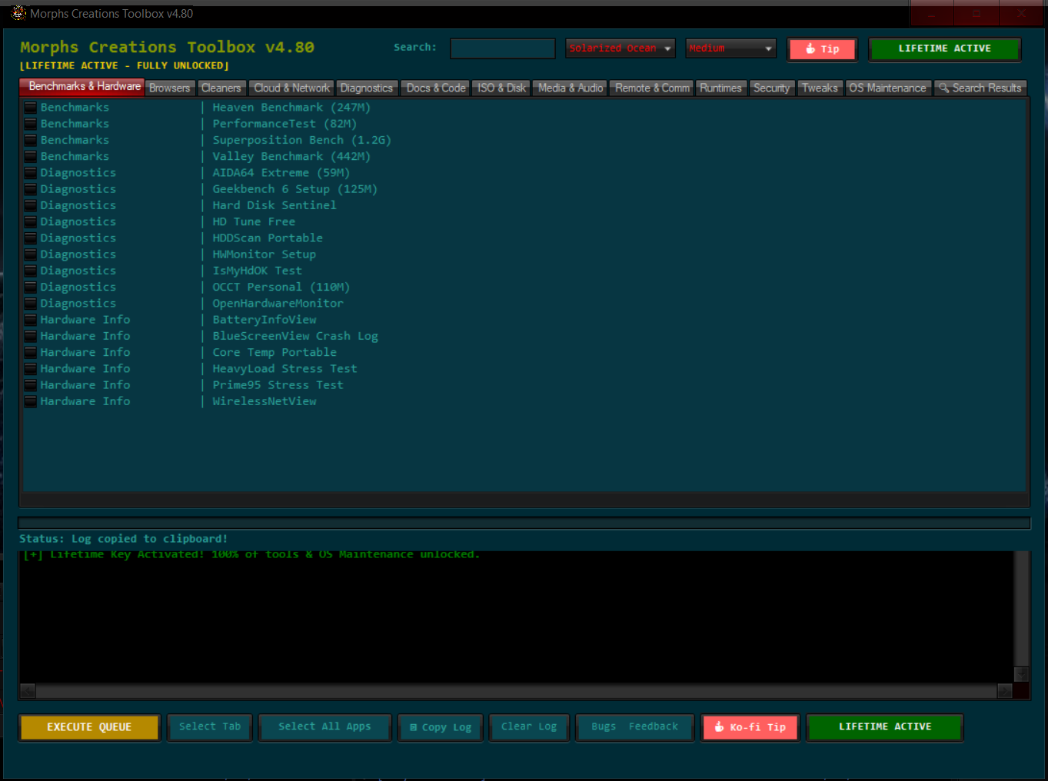The width and height of the screenshot is (1048, 781).
Task: Check the HWMonitor Setup checkbox
Action: (x=31, y=254)
